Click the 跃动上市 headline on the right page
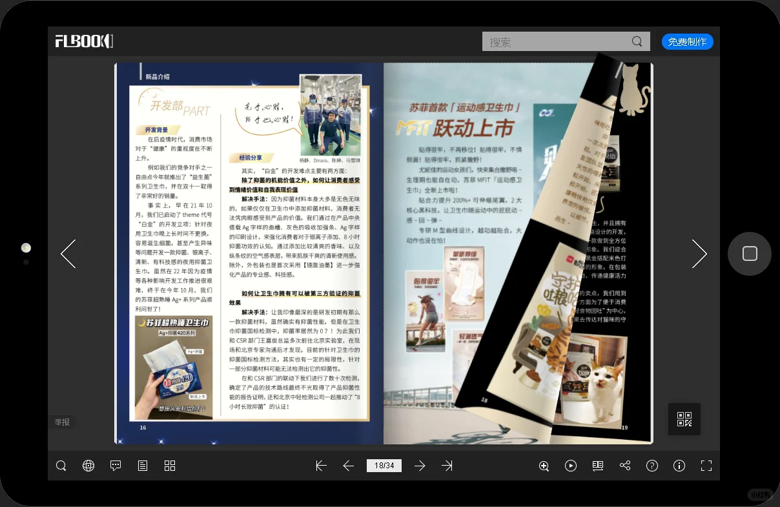This screenshot has width=780, height=507. coord(474,128)
